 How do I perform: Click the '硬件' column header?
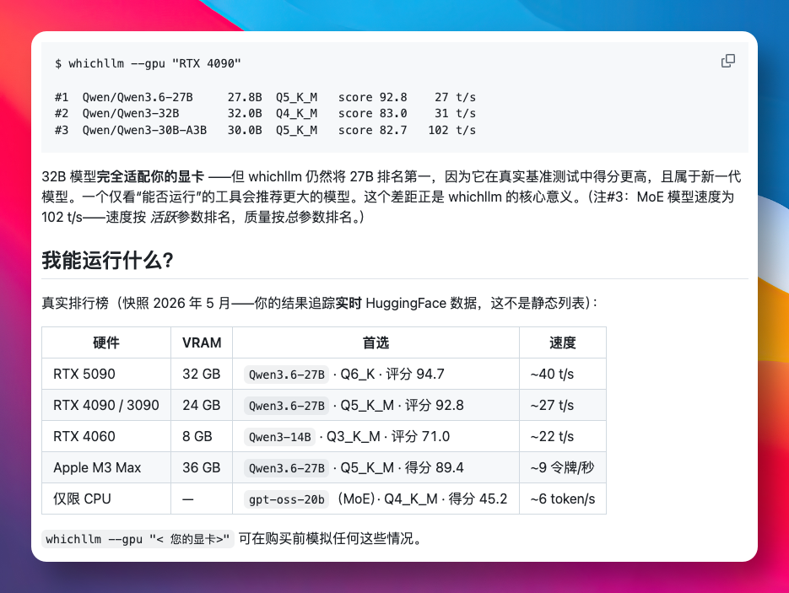106,342
